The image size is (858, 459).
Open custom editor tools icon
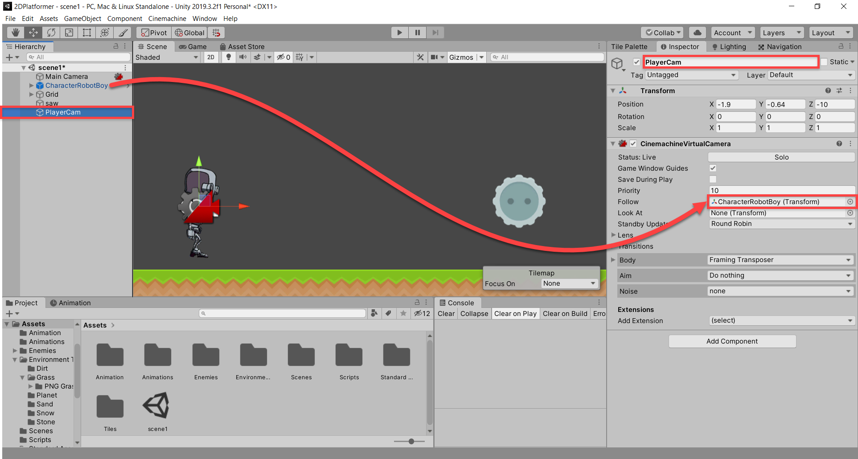[123, 33]
